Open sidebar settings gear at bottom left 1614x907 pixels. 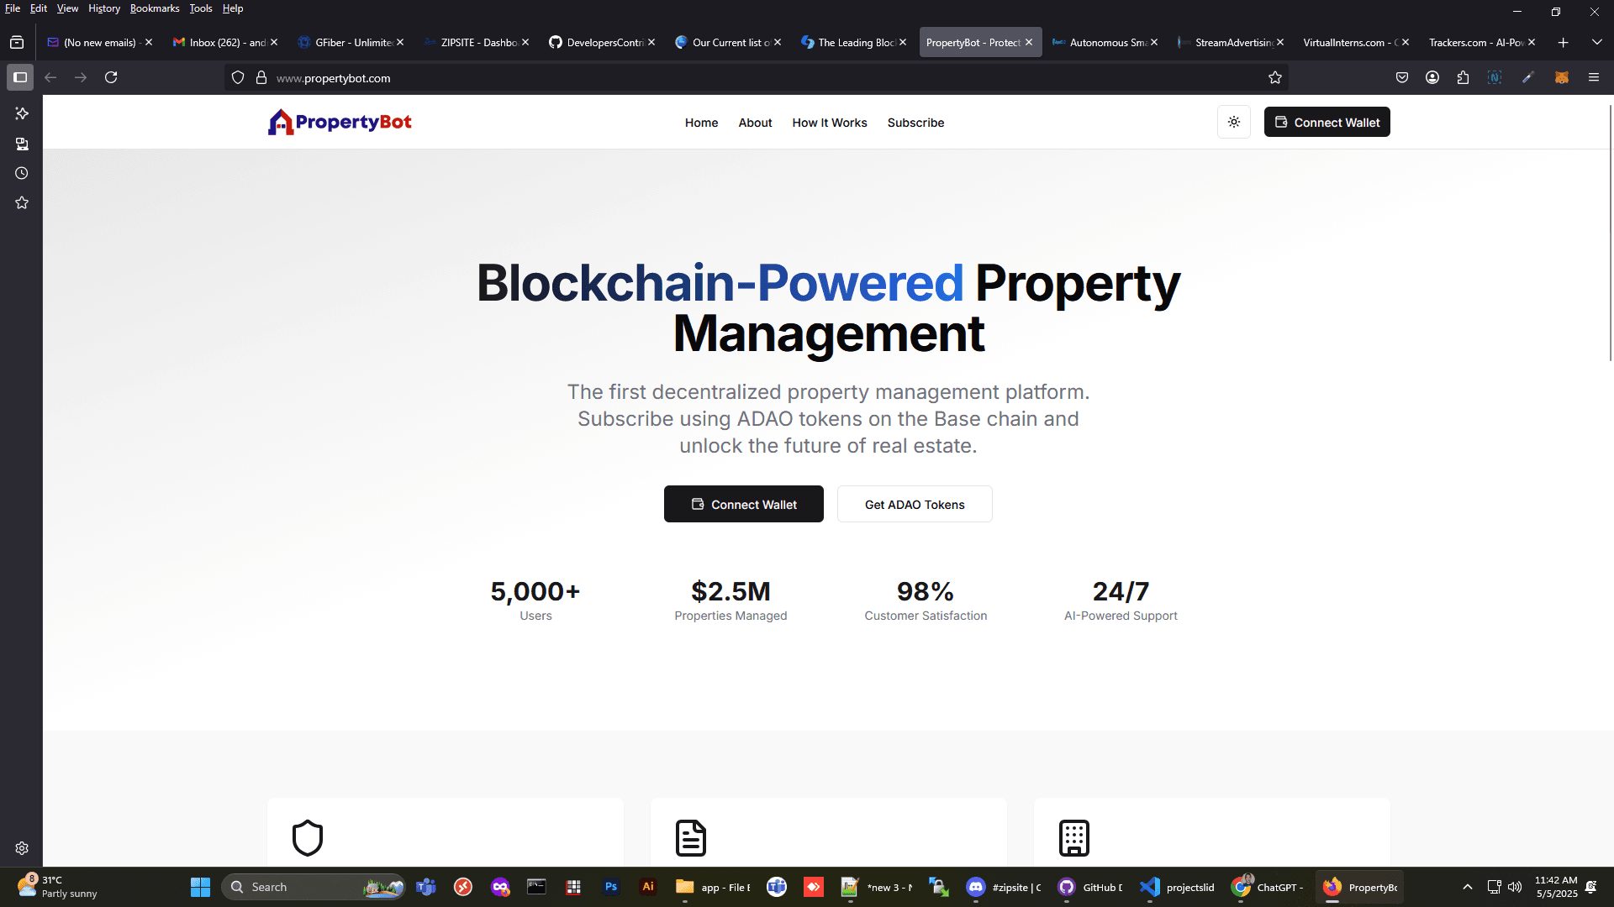click(x=21, y=848)
